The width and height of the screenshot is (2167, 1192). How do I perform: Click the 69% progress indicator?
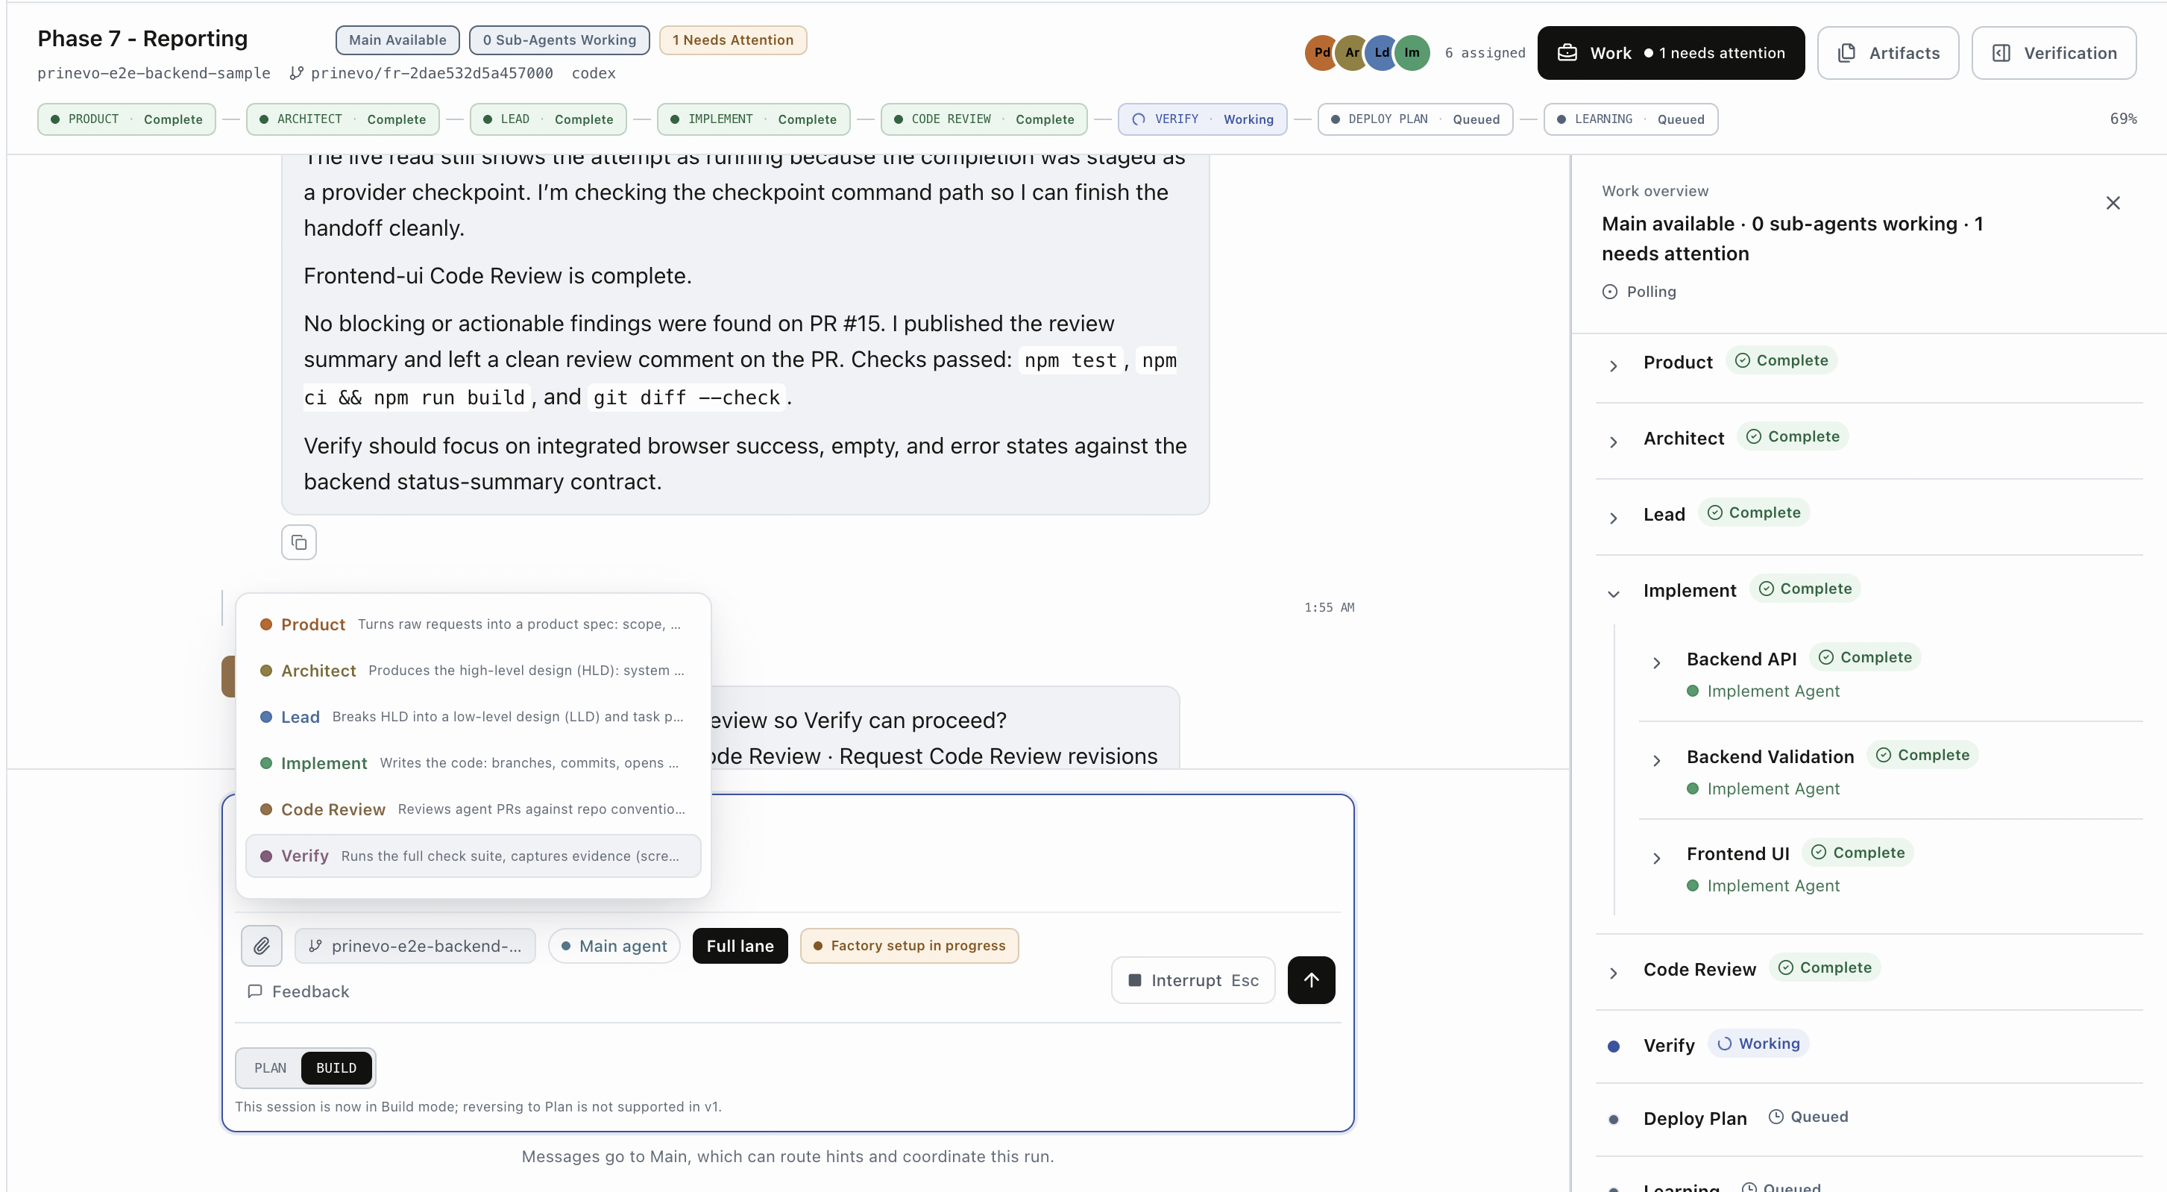click(x=2123, y=119)
